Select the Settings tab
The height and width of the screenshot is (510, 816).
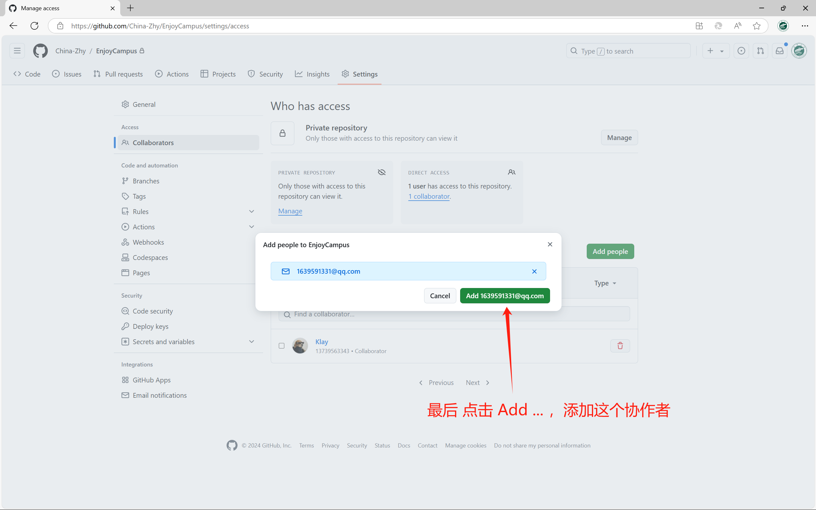359,74
